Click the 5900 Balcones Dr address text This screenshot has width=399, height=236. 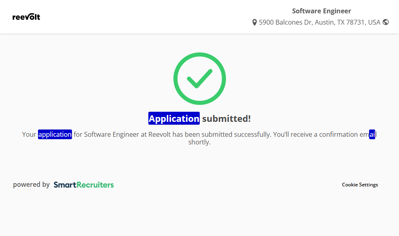coord(319,22)
